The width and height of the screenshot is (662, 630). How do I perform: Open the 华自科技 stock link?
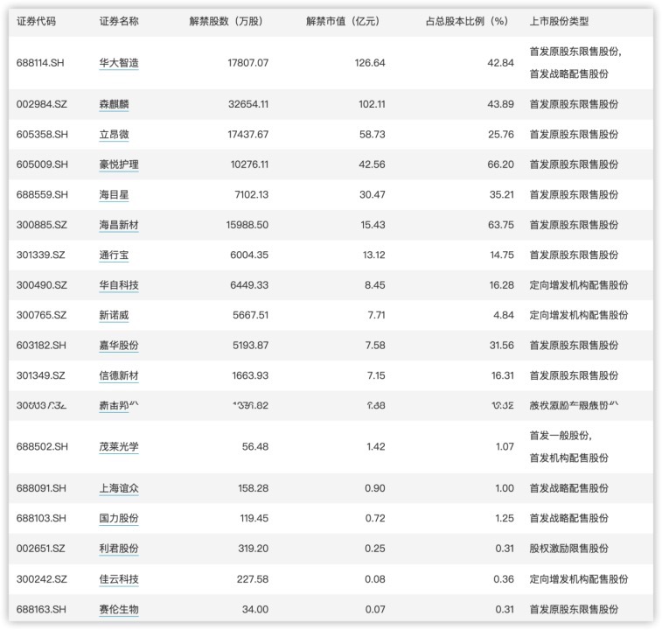pyautogui.click(x=119, y=285)
